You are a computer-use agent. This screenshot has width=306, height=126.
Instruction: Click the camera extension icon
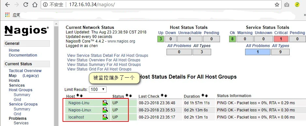(287, 5)
